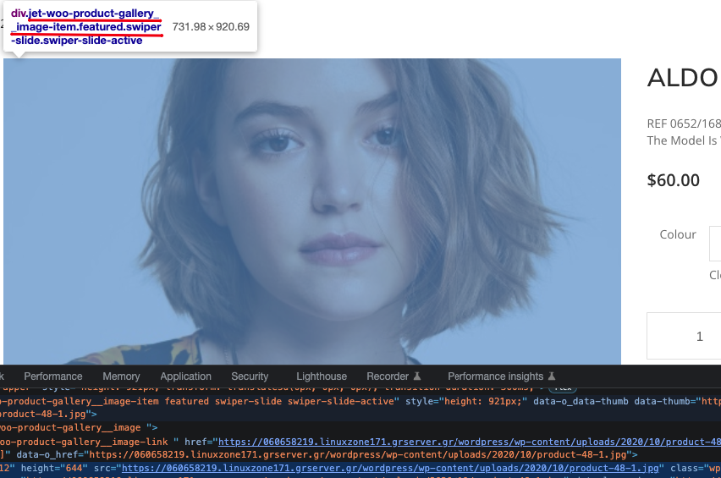Go to the Lighthouse tab
The image size is (721, 478).
(x=322, y=376)
